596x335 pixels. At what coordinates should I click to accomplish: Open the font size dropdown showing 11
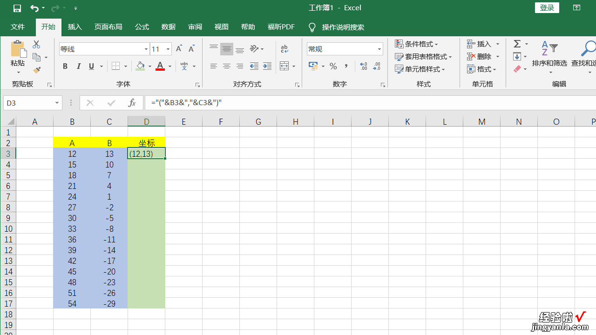pyautogui.click(x=168, y=49)
